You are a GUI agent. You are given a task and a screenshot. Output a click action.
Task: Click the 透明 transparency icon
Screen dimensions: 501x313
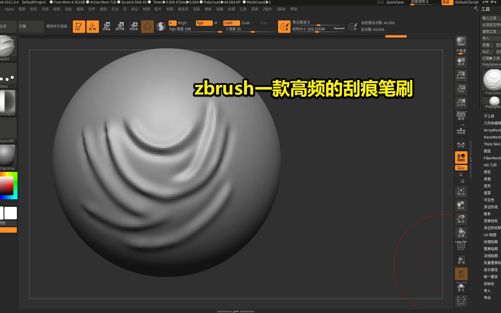pyautogui.click(x=461, y=260)
